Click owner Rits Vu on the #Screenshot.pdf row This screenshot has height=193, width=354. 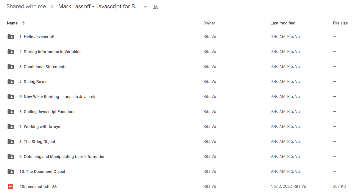(x=210, y=186)
